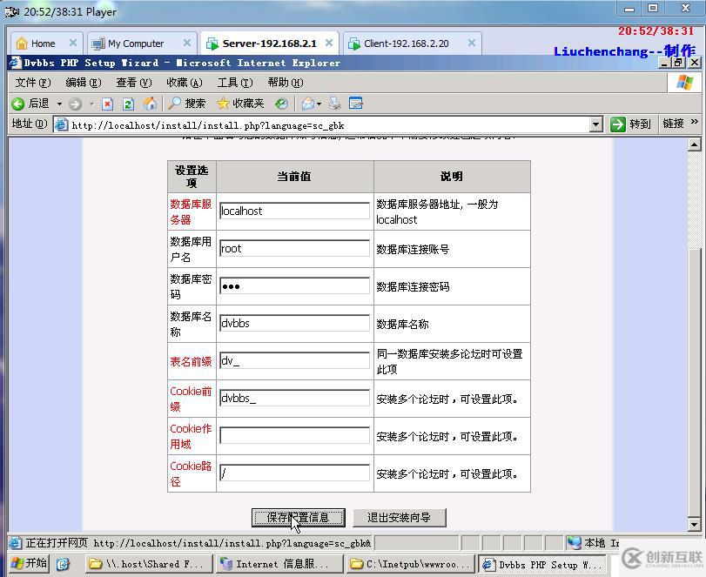706x577 pixels.
Task: Click the Cookie prefix field dvbbs_
Action: [295, 398]
